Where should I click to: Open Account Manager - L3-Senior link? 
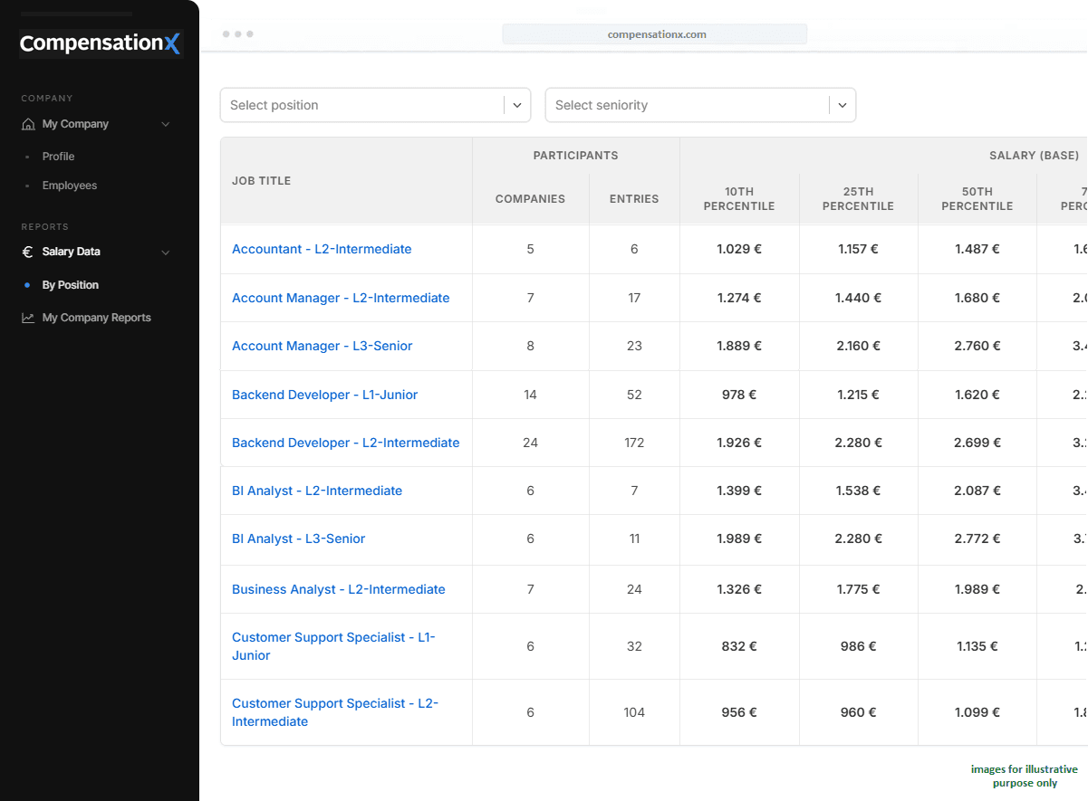pos(322,346)
